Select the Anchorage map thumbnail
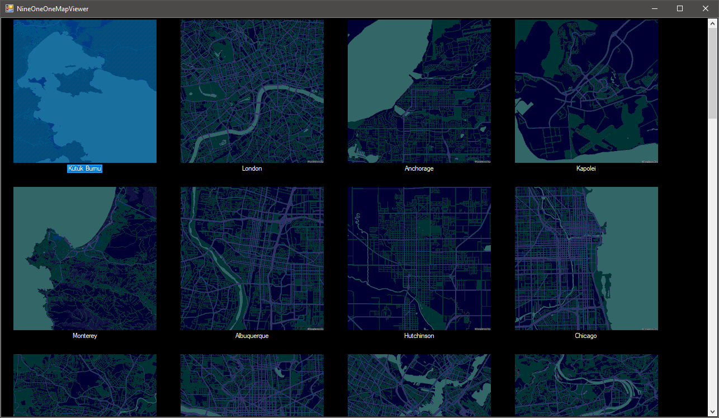The image size is (719, 418). pyautogui.click(x=419, y=91)
